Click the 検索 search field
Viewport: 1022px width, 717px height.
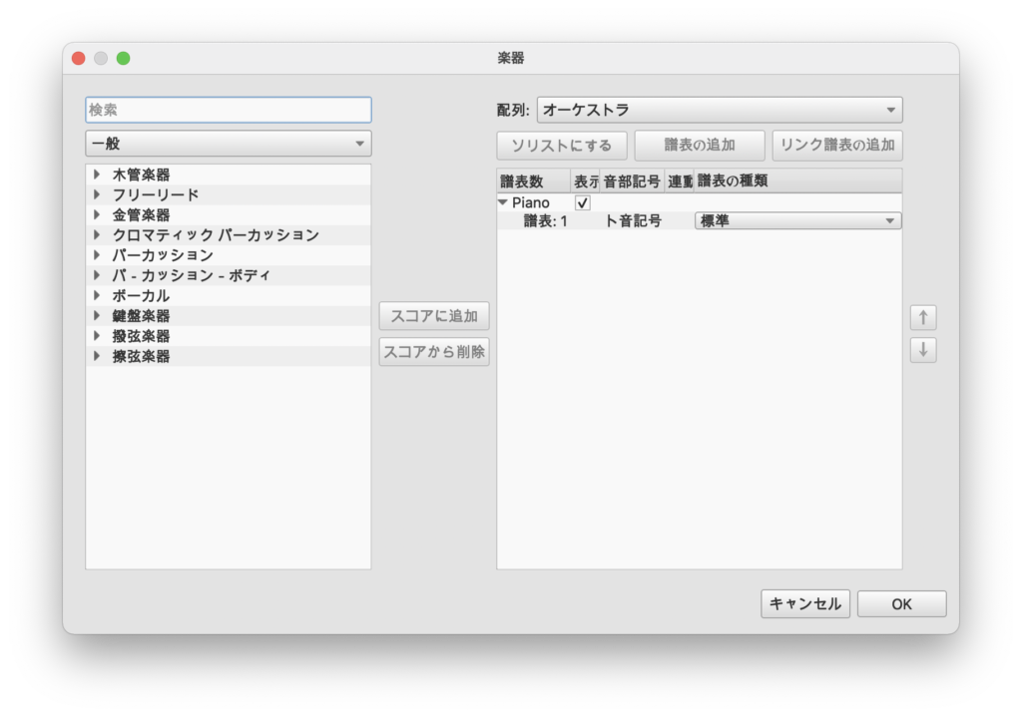click(x=229, y=110)
